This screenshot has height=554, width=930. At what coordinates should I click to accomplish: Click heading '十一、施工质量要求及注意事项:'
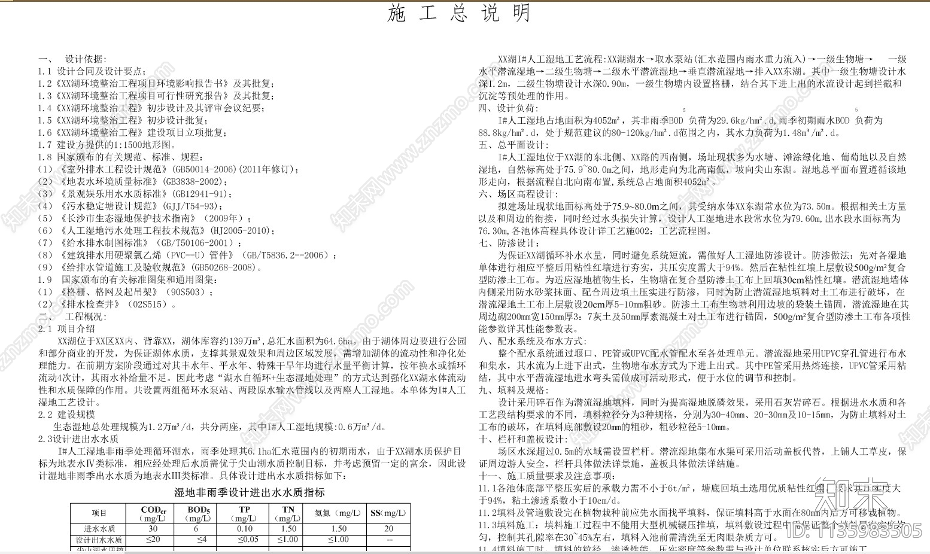(x=546, y=476)
